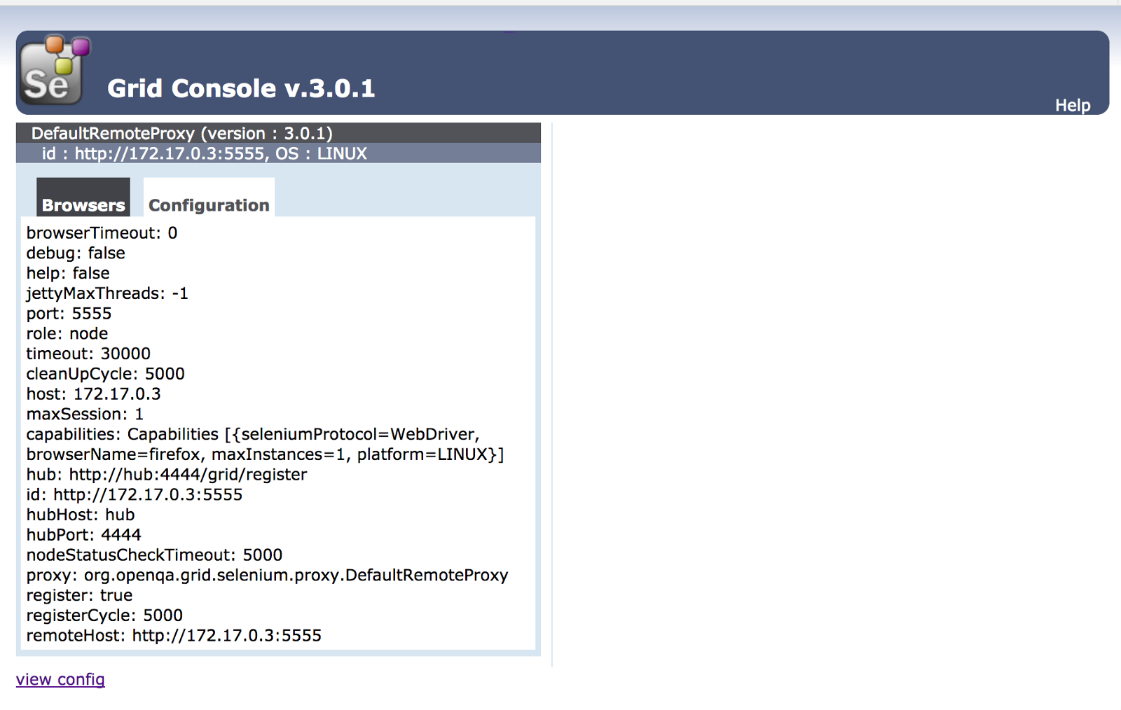Click the DefaultRemoteProxy version header

[182, 133]
